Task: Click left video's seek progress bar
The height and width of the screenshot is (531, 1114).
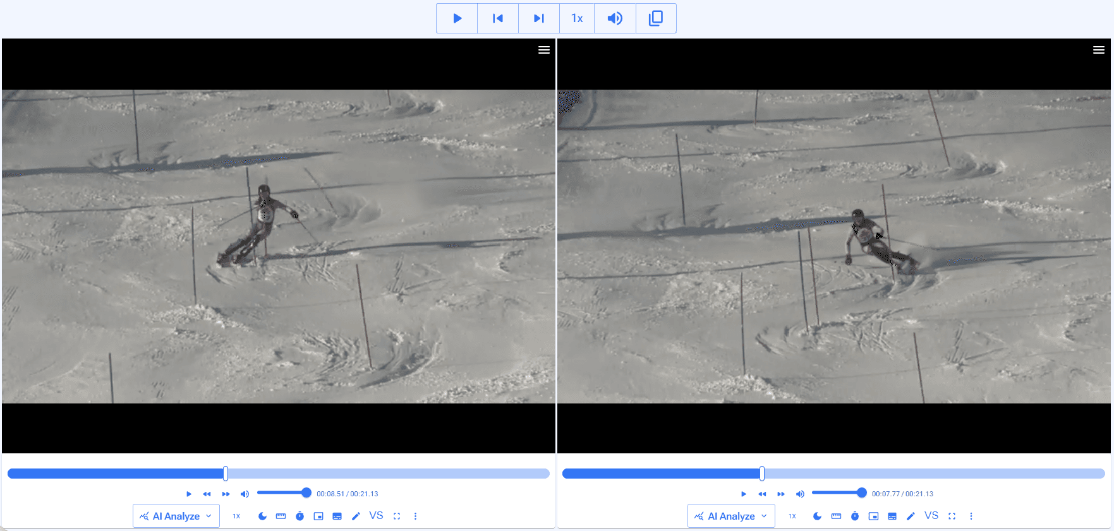Action: (x=278, y=474)
